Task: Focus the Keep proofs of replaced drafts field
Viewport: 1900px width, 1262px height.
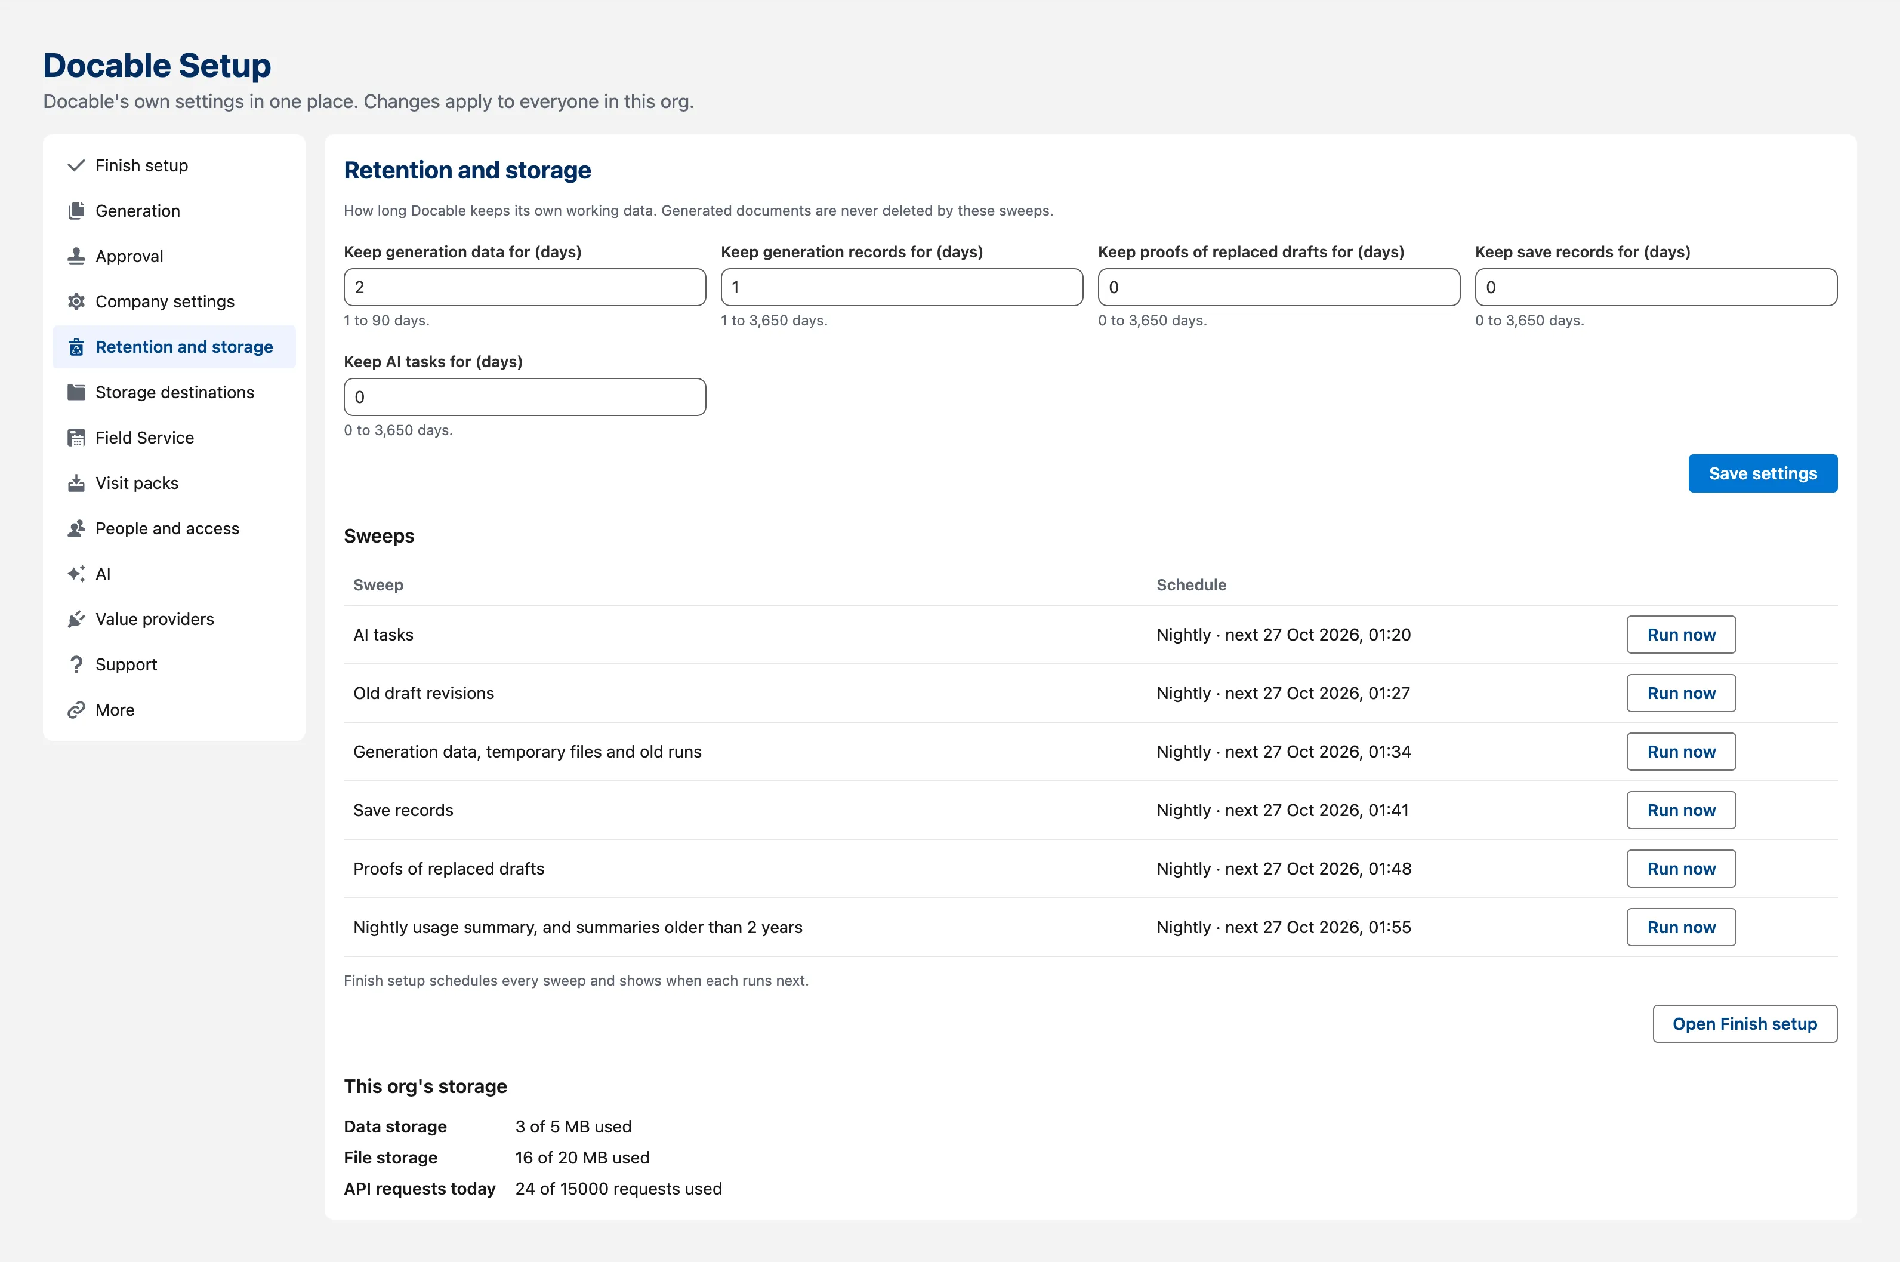Action: (1279, 287)
